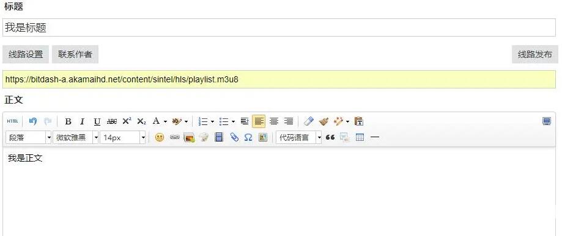The height and width of the screenshot is (236, 562).
Task: Open the 段落 paragraph format dropdown
Action: pos(29,137)
